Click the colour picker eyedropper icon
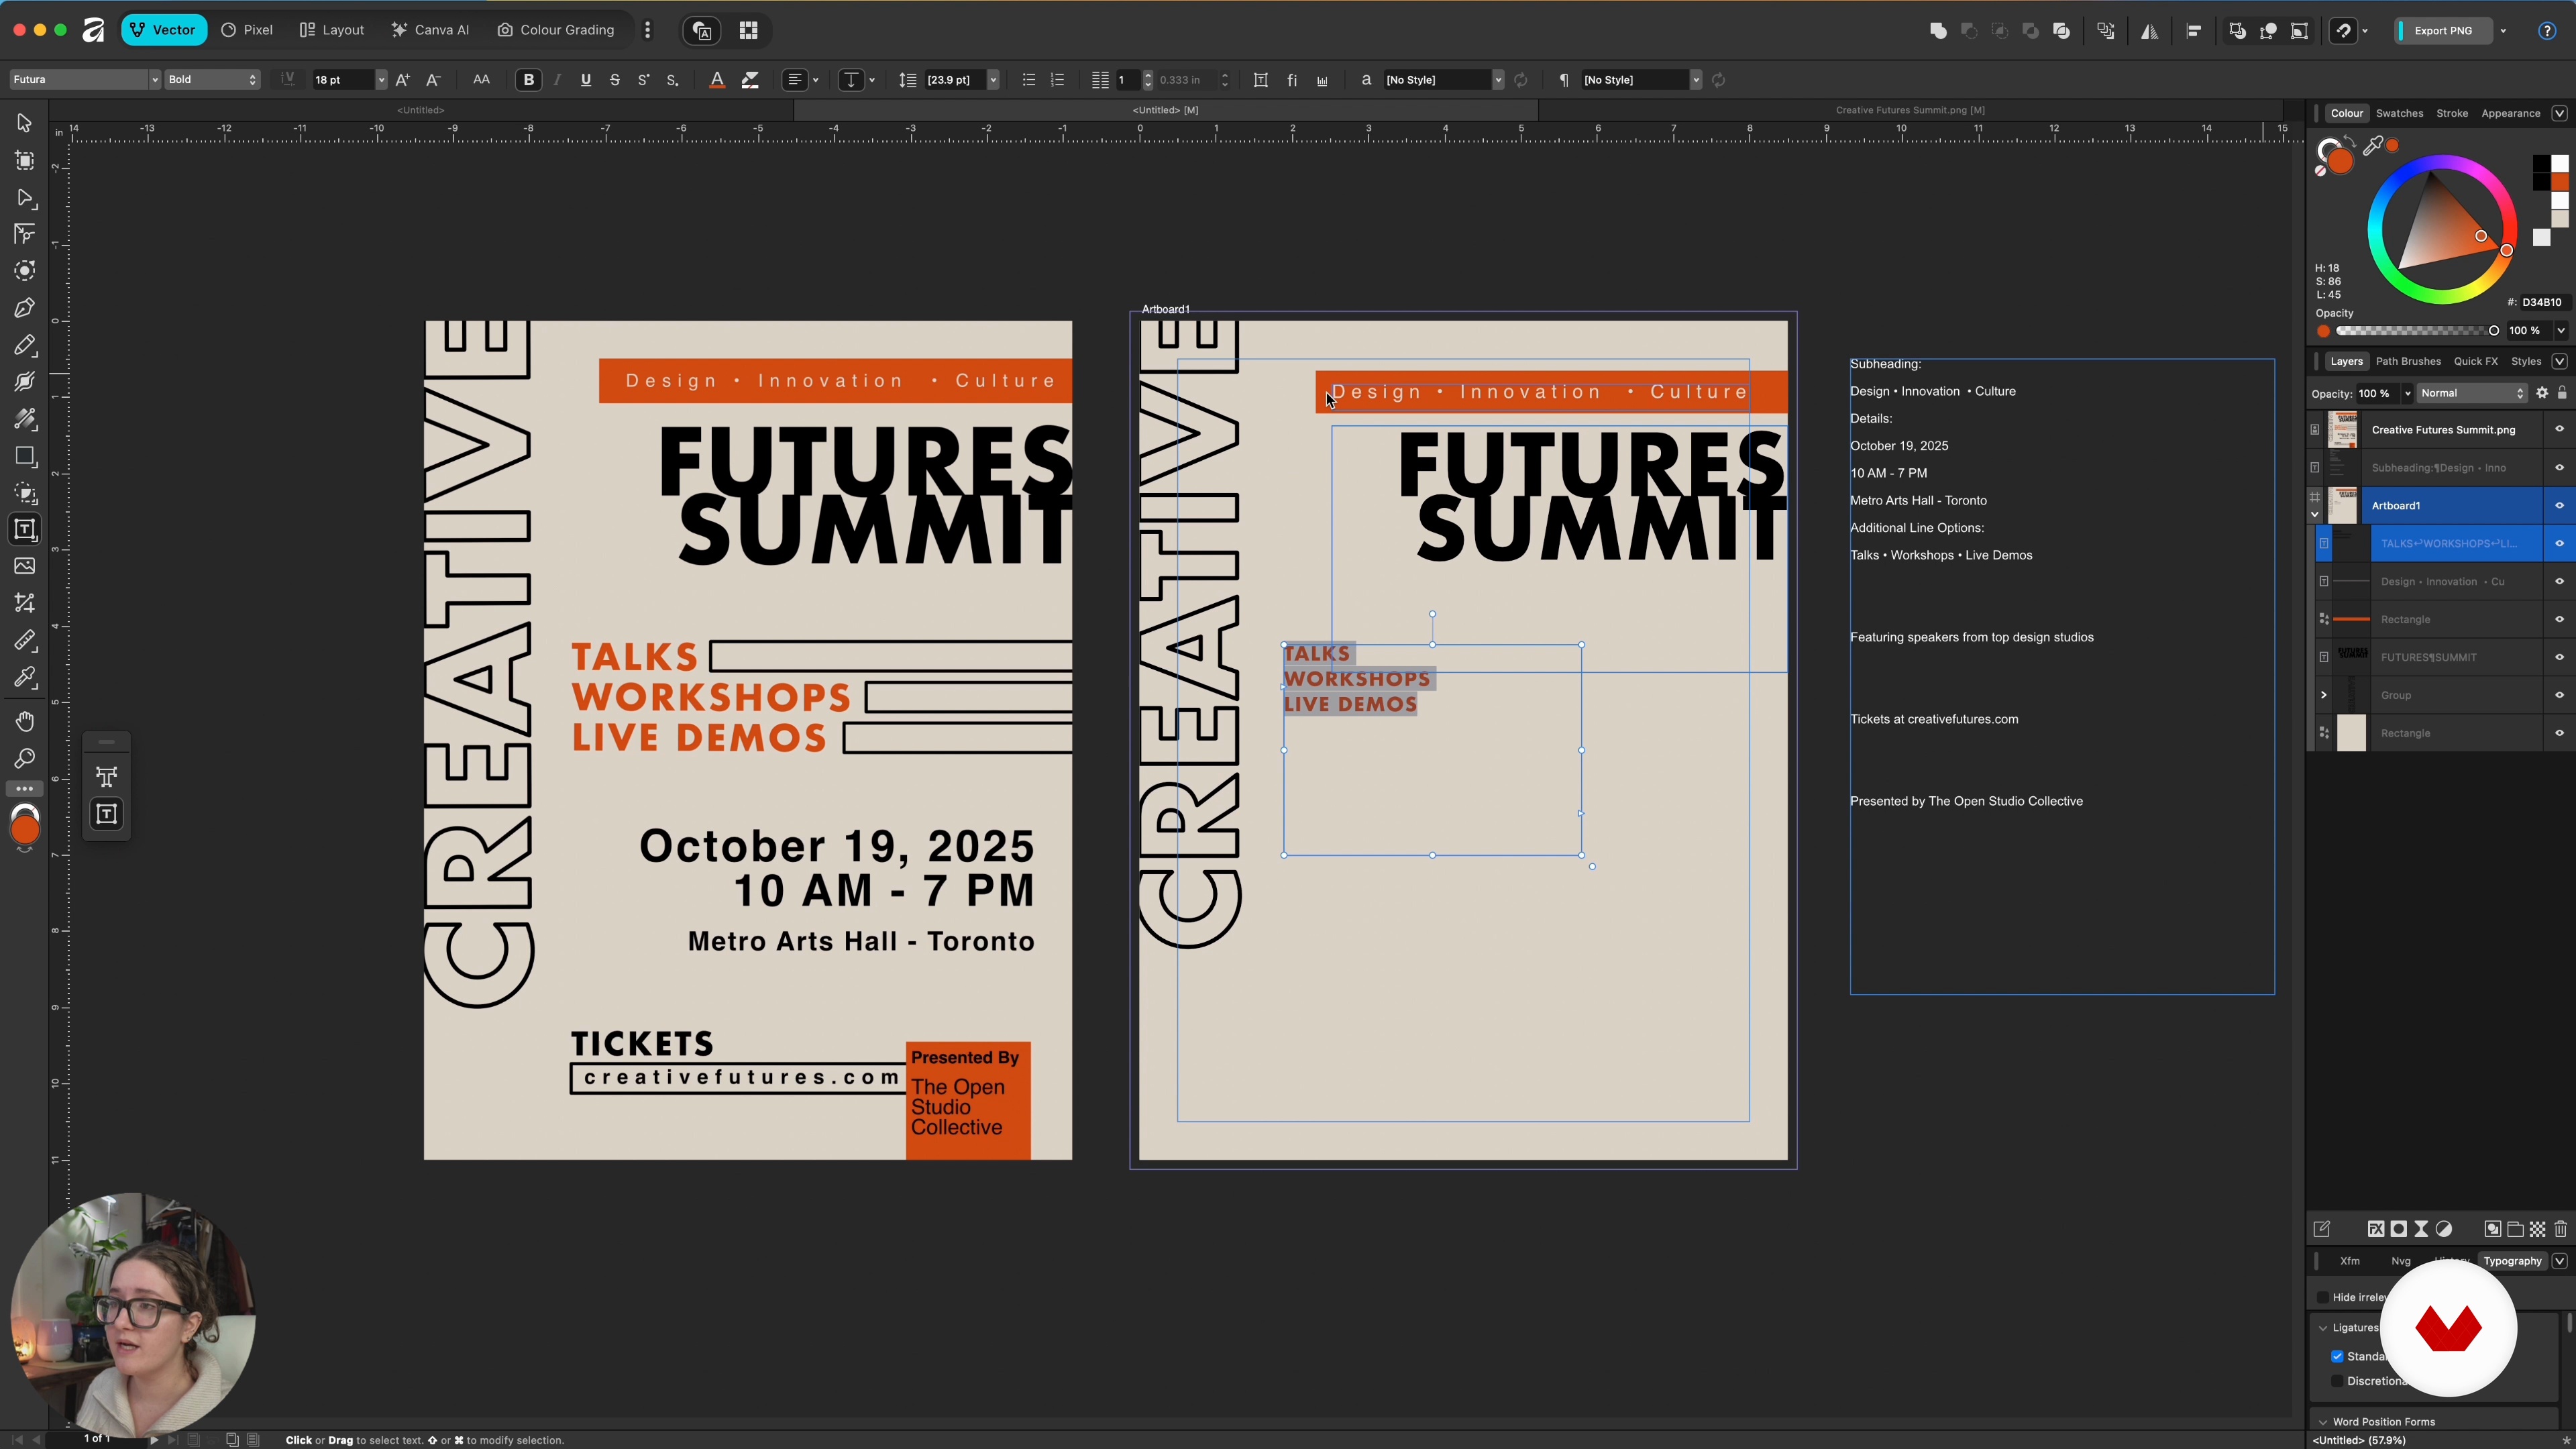Viewport: 2576px width, 1449px height. pos(2373,147)
